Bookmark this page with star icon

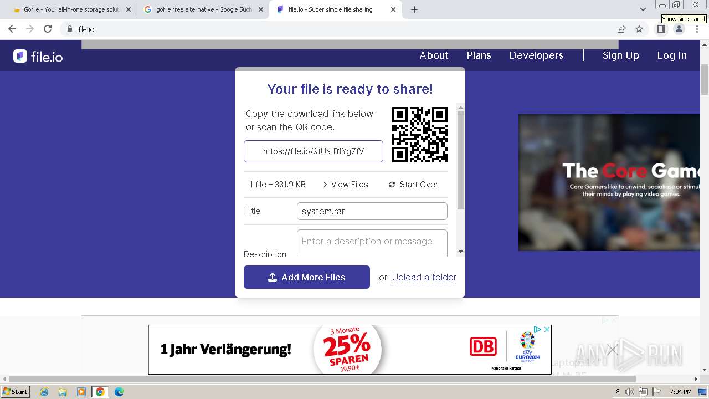tap(639, 29)
